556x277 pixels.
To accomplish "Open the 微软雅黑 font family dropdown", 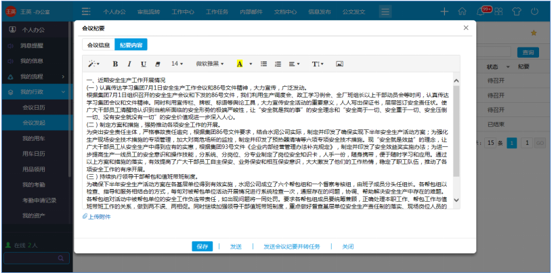I will coord(211,64).
